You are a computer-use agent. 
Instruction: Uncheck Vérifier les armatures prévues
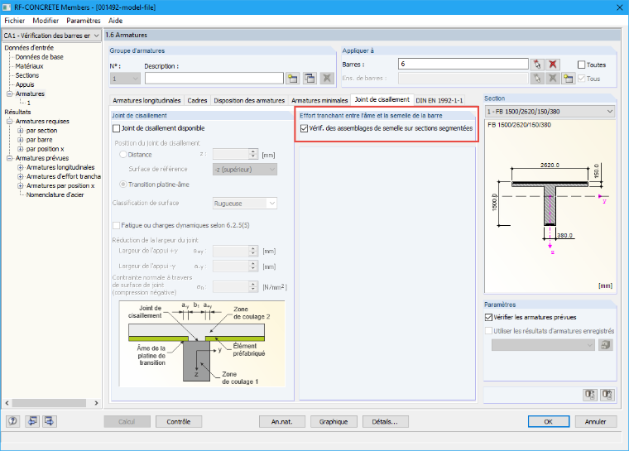[x=488, y=318]
